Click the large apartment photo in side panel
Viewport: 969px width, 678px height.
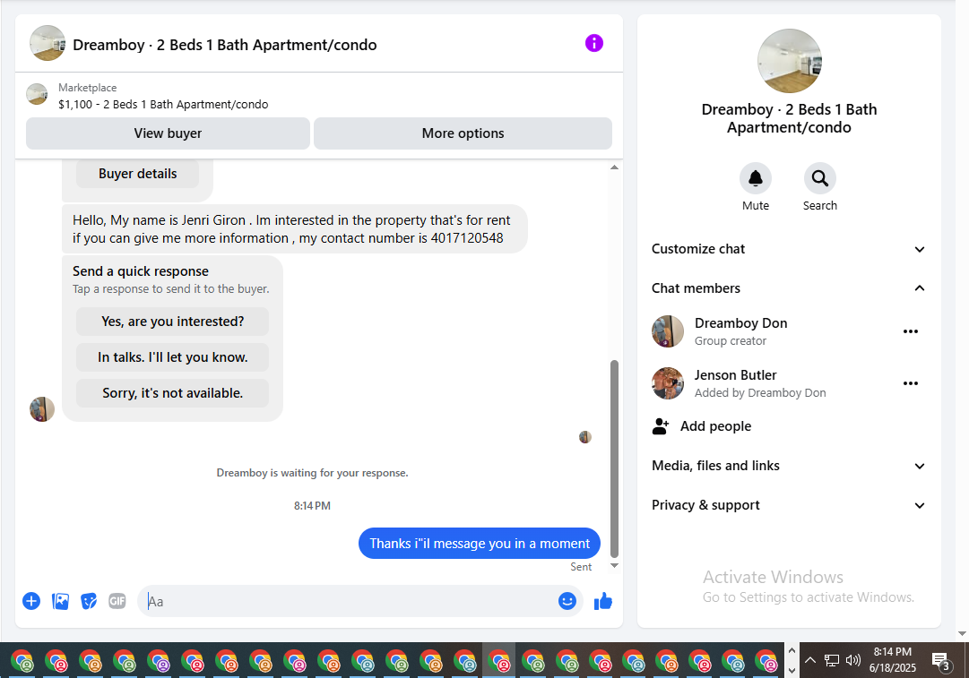789,61
